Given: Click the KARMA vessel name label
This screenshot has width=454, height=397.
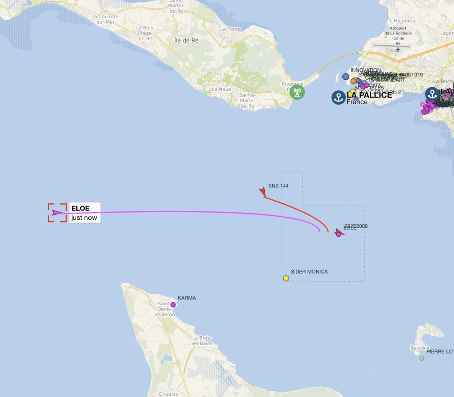Looking at the screenshot, I should click(x=187, y=298).
